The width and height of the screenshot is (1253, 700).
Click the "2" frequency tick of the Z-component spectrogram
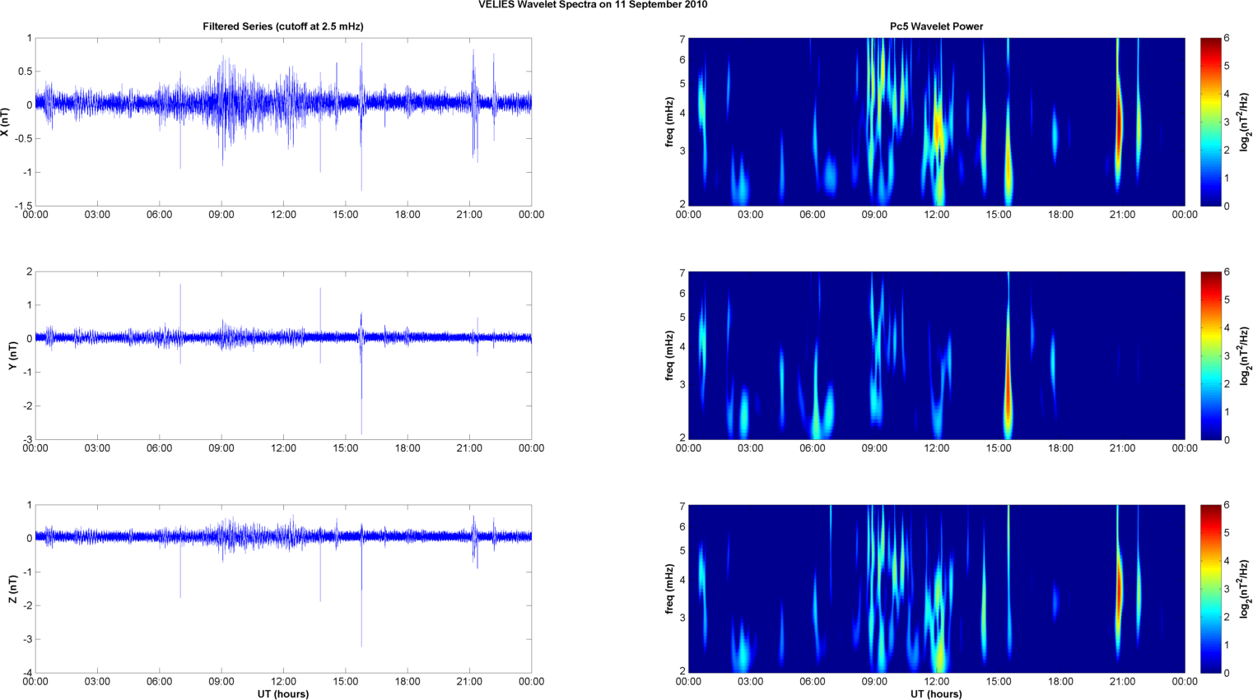pos(682,671)
